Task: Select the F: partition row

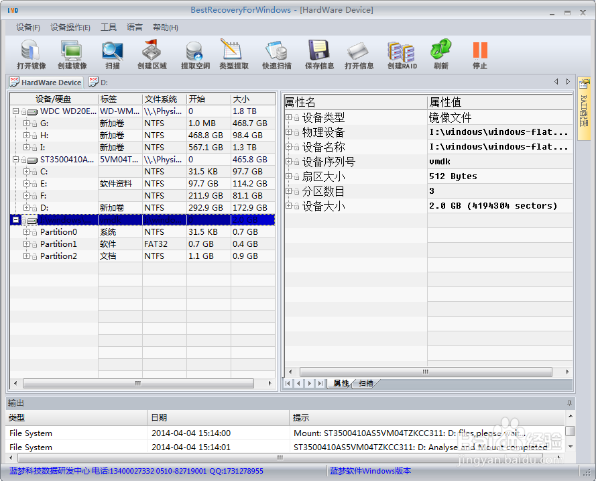Action: (x=143, y=195)
